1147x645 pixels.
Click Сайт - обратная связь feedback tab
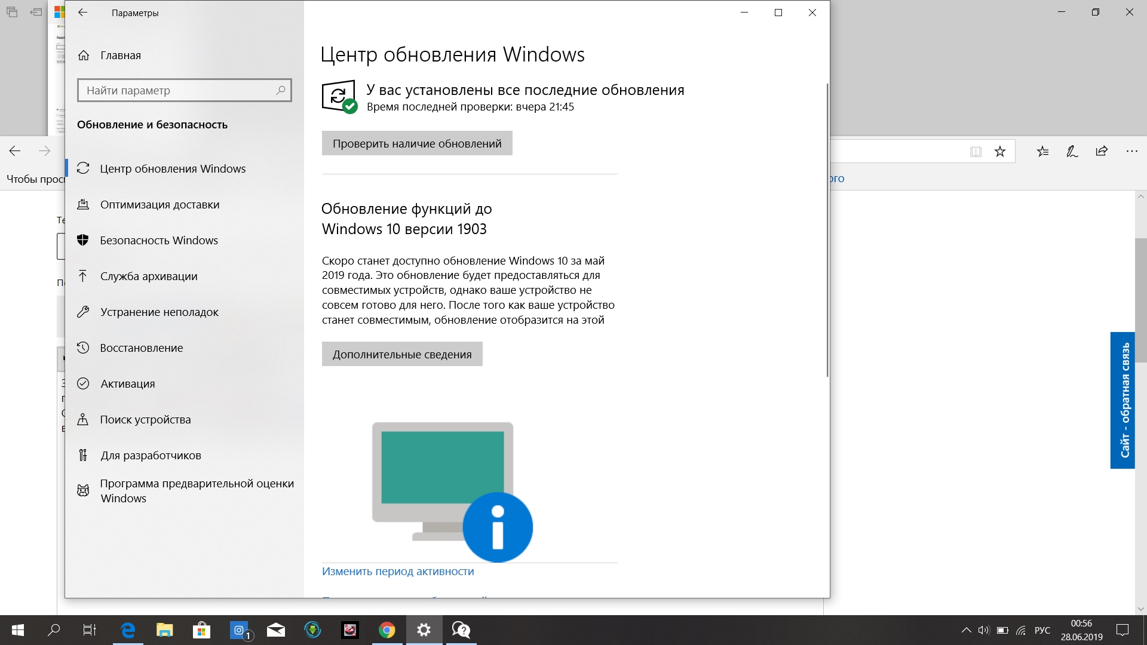click(x=1123, y=400)
